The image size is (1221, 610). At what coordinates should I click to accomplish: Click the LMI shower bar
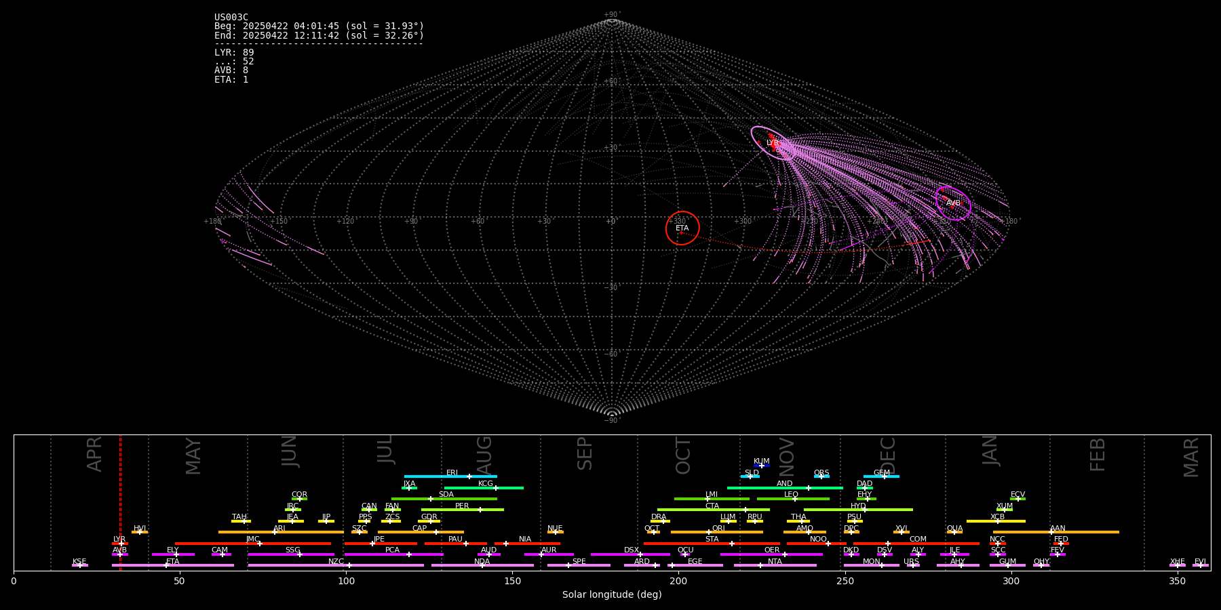712,499
